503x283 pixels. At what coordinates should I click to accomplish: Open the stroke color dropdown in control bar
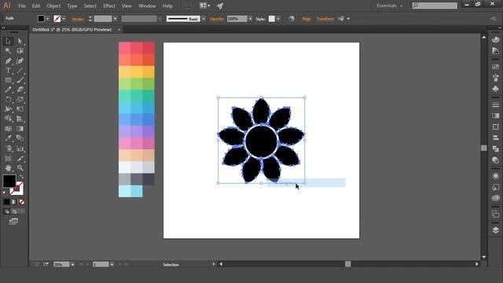64,19
